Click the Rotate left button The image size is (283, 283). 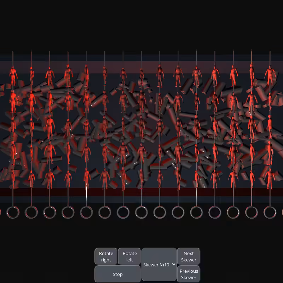(129, 256)
